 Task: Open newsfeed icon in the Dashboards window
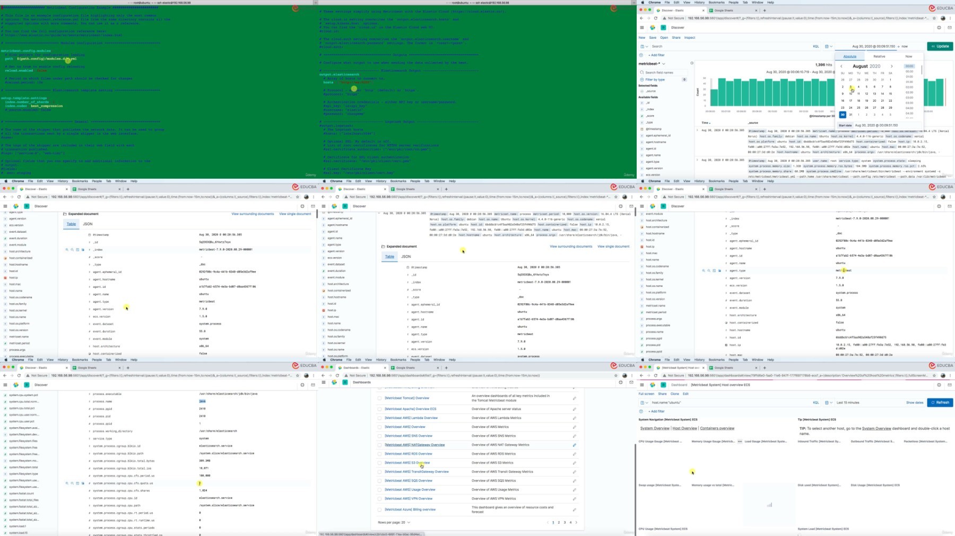point(631,382)
